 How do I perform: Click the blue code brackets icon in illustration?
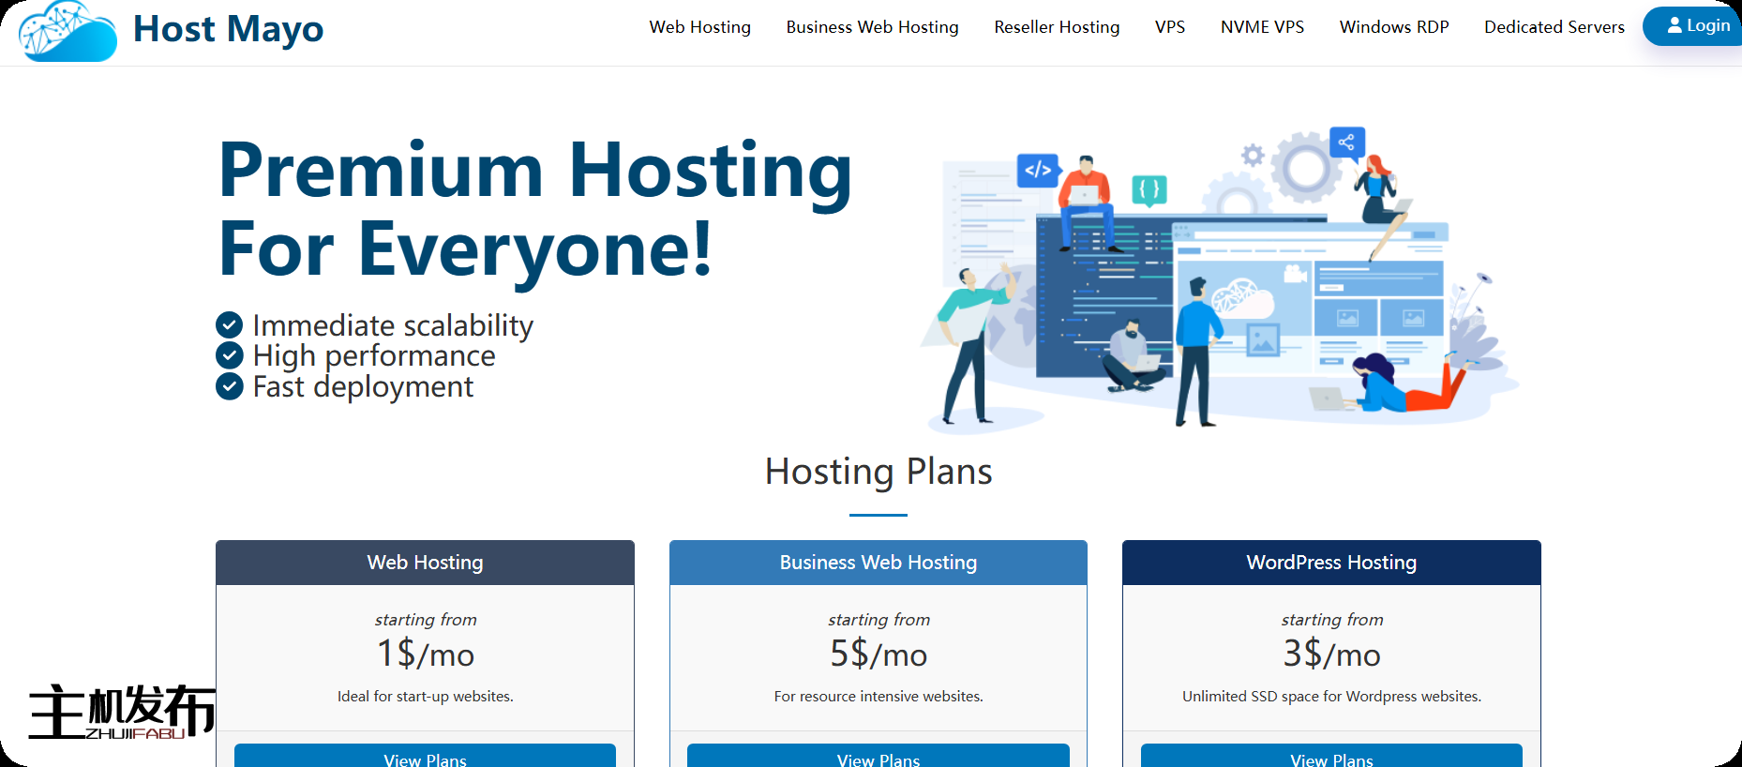[x=1038, y=170]
